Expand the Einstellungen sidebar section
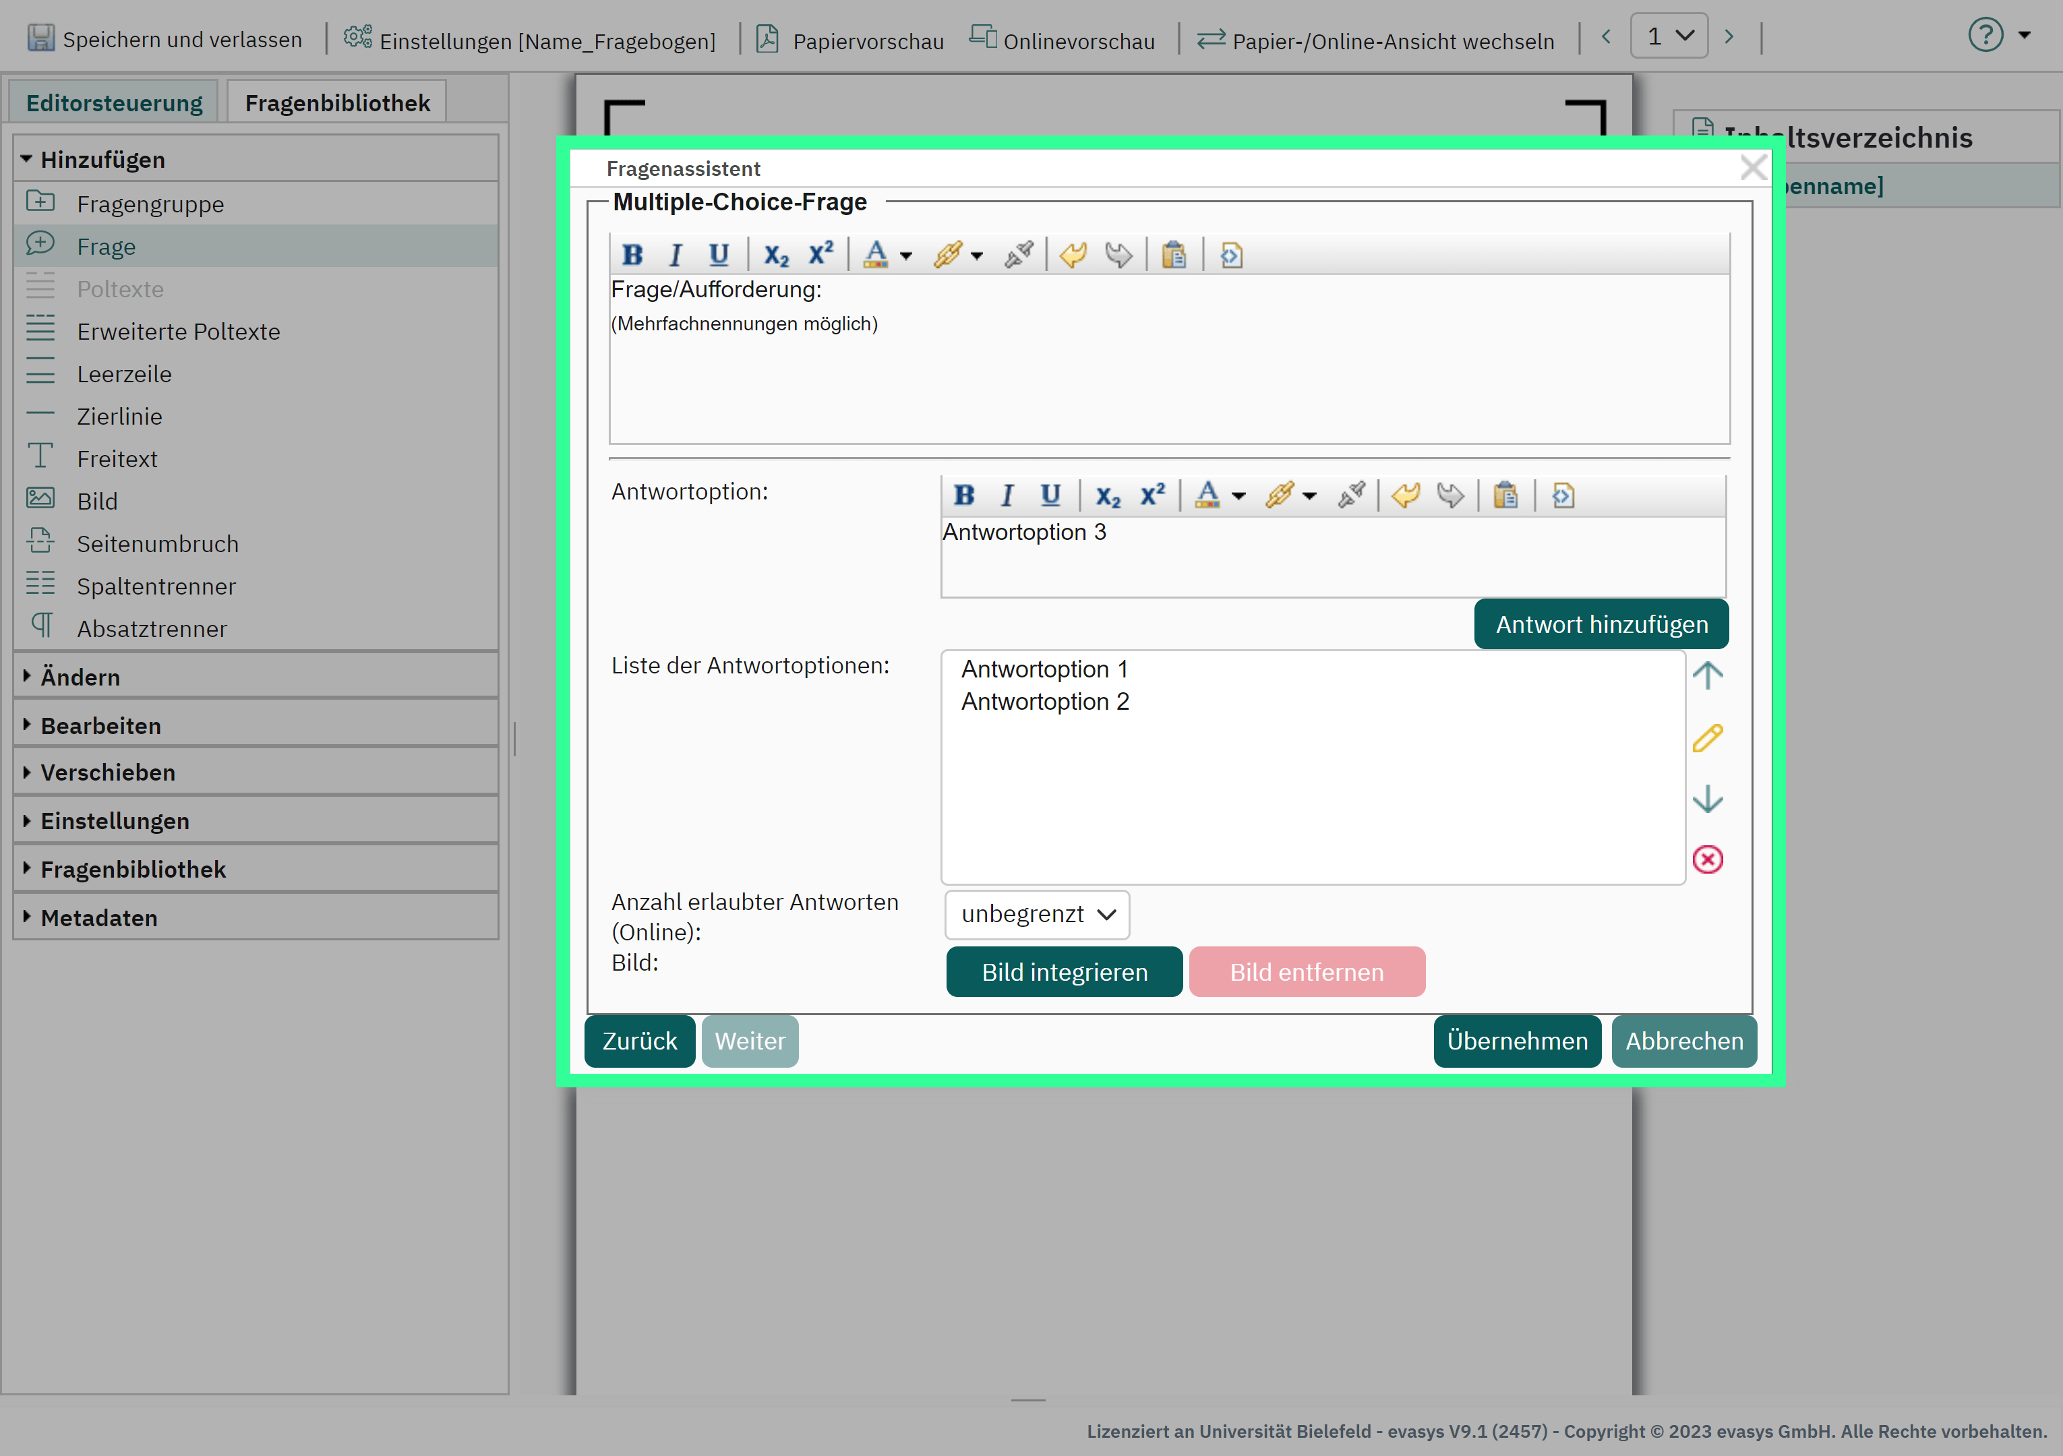 click(256, 821)
